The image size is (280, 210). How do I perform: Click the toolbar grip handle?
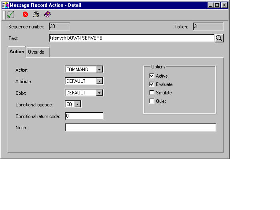pos(4,15)
